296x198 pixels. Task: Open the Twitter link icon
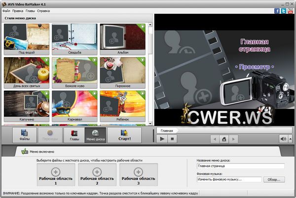coord(284,10)
